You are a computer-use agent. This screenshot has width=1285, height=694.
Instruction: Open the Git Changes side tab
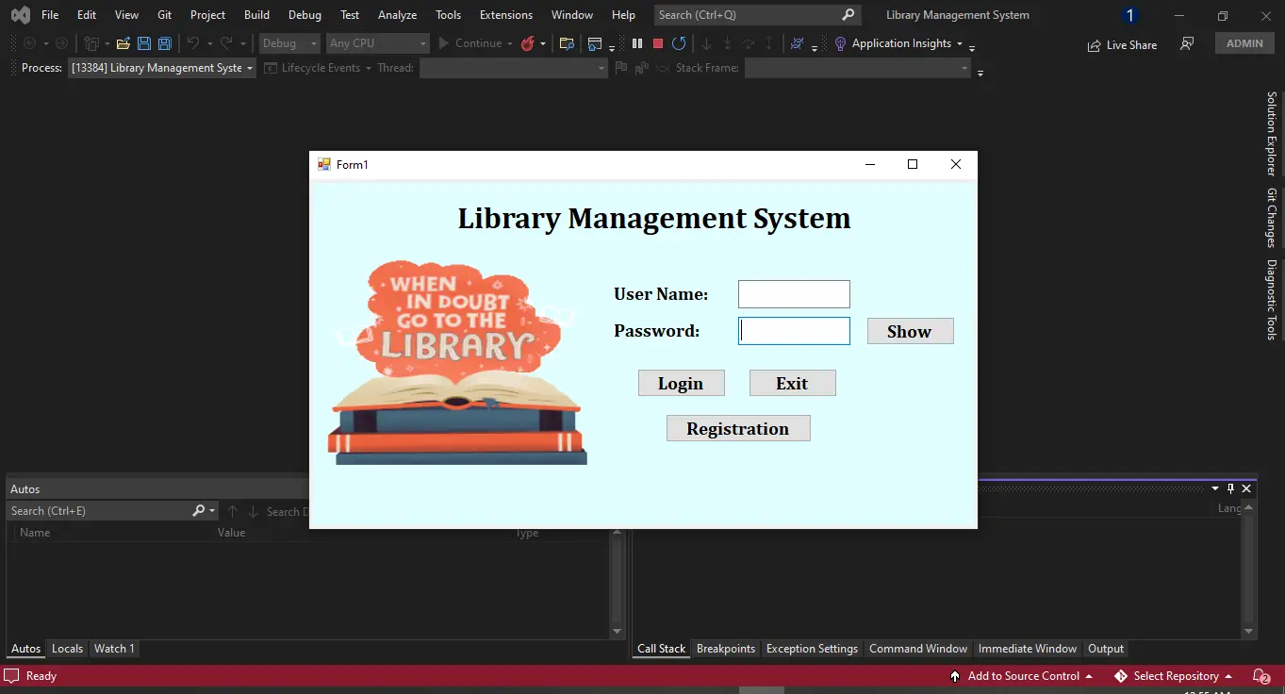[x=1271, y=218]
